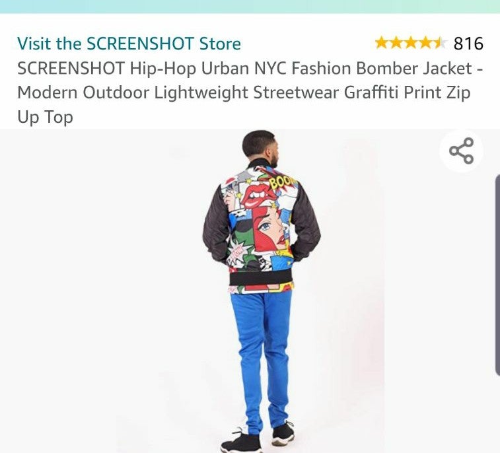Click the yellow BOOM graphic on jacket
The width and height of the screenshot is (500, 453).
point(281,182)
